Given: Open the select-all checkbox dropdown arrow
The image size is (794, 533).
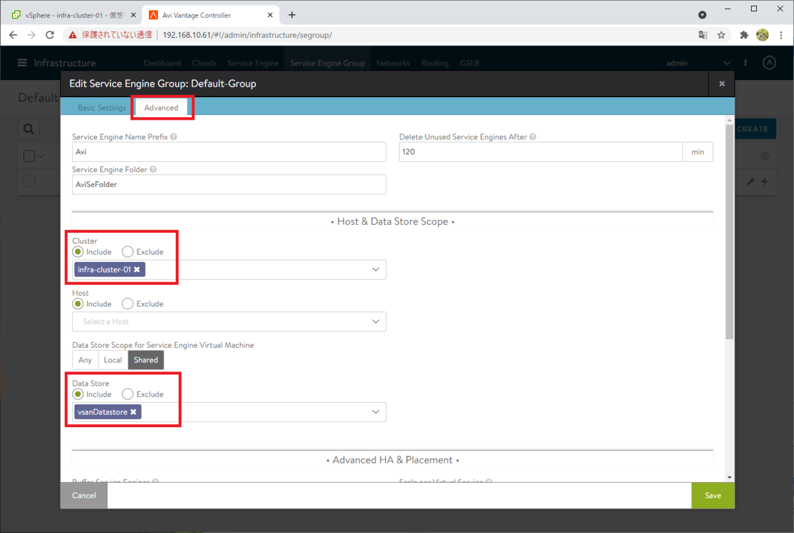Looking at the screenshot, I should (x=41, y=156).
